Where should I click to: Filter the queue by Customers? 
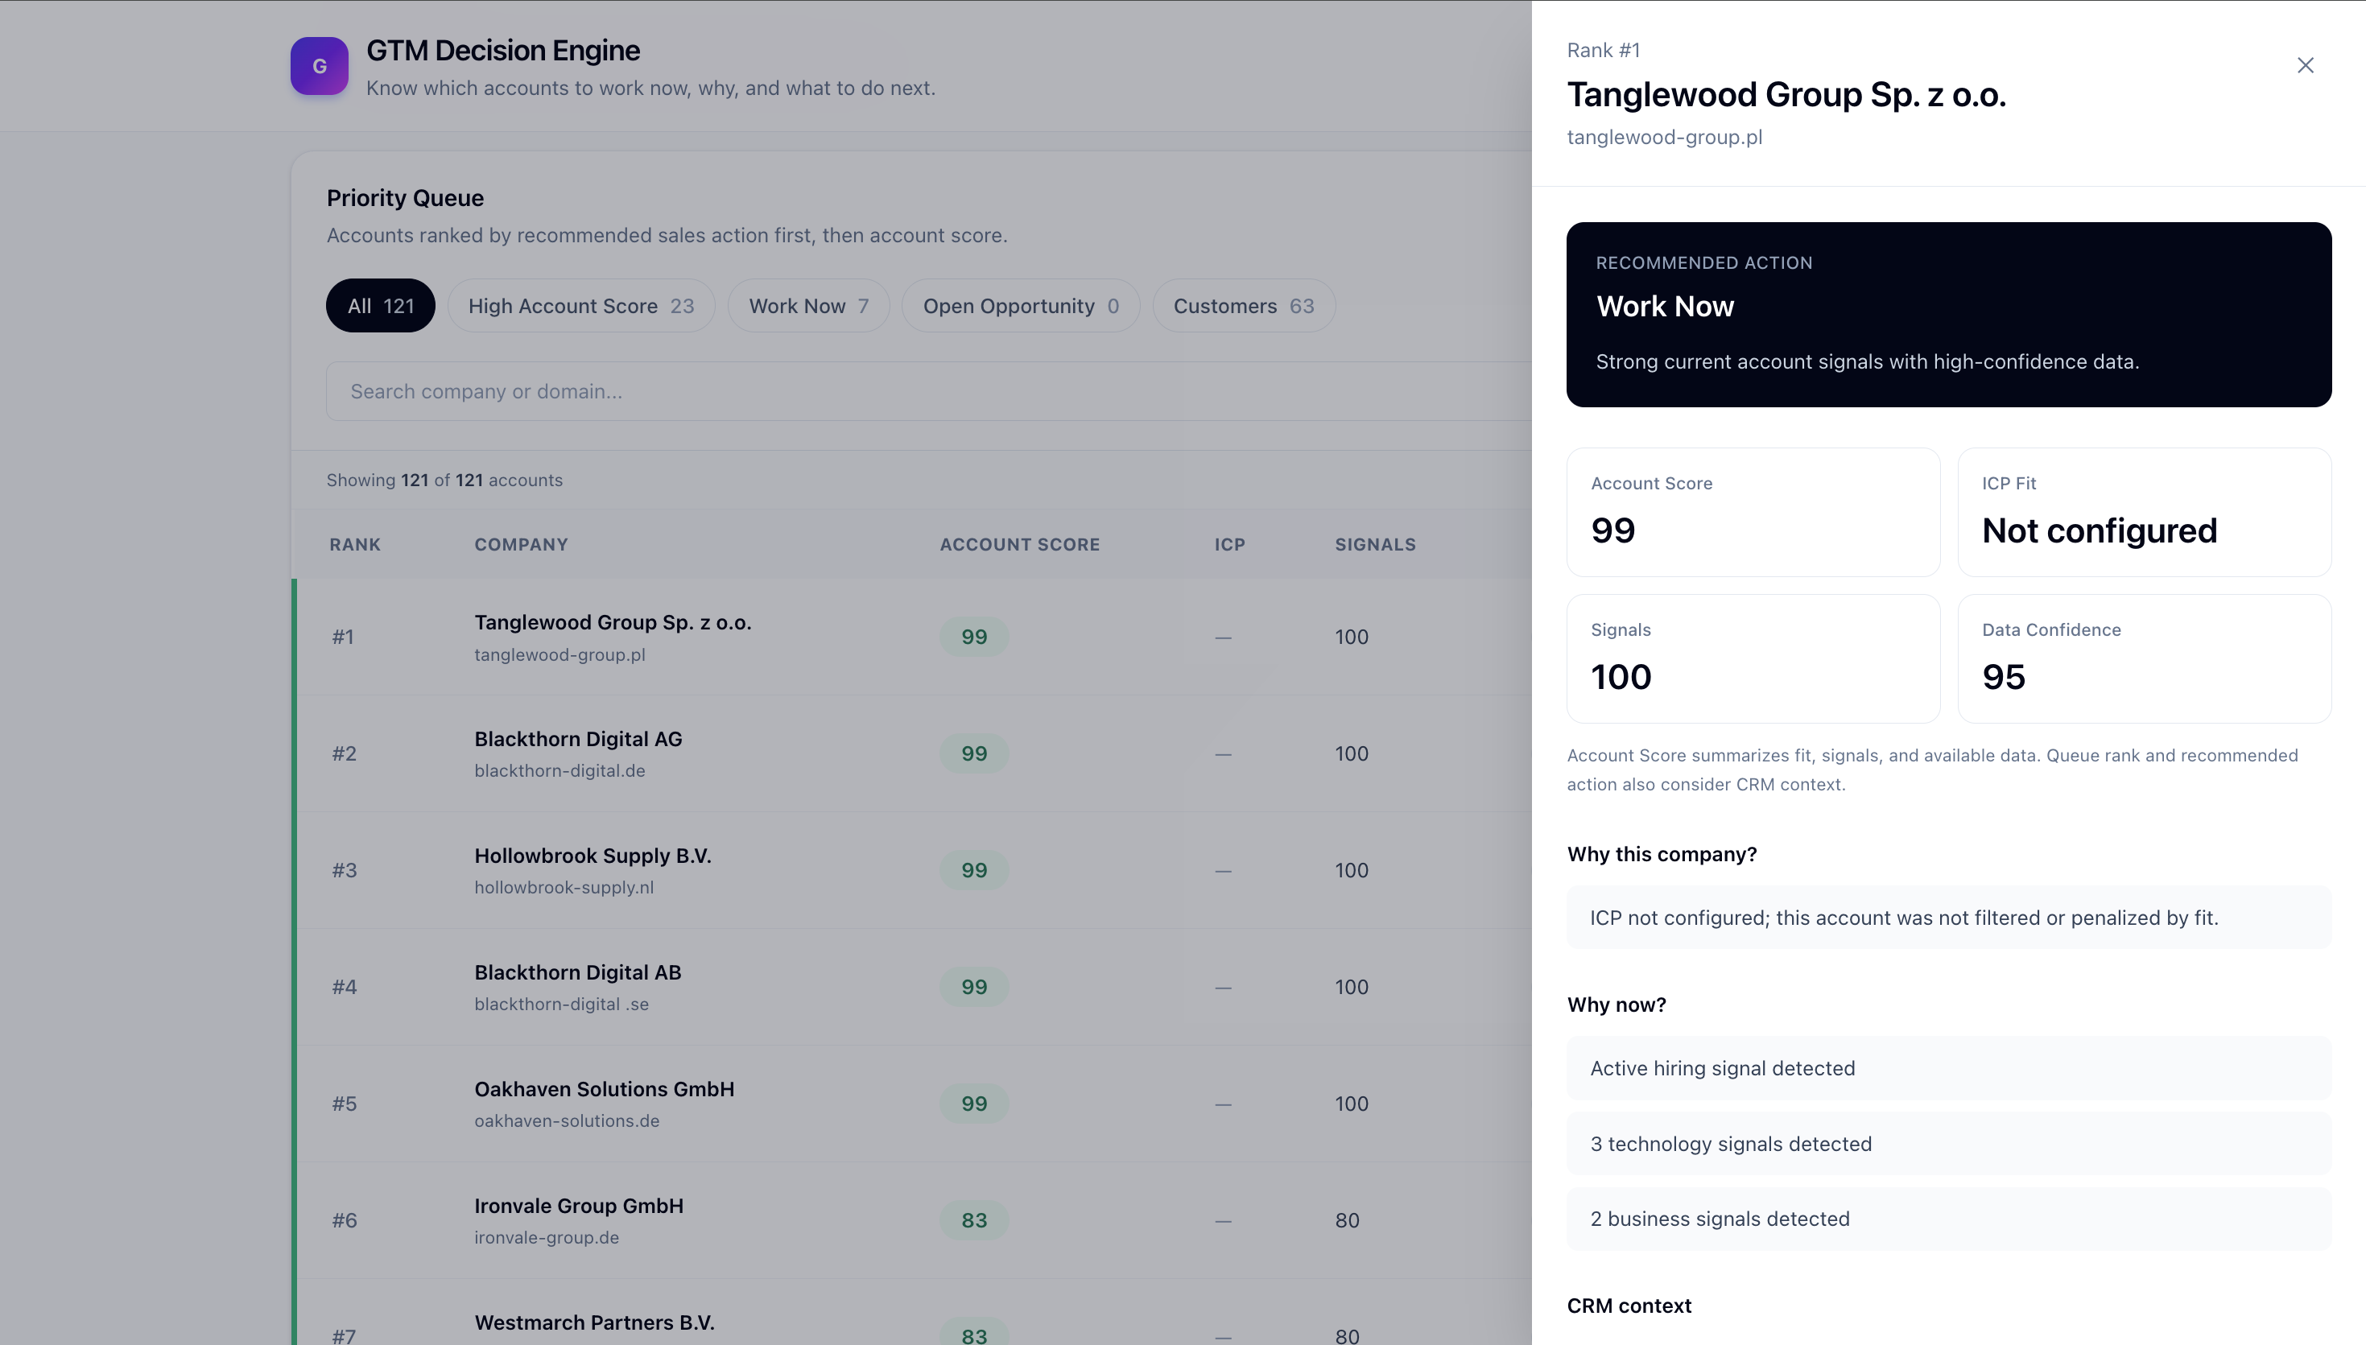pyautogui.click(x=1244, y=306)
